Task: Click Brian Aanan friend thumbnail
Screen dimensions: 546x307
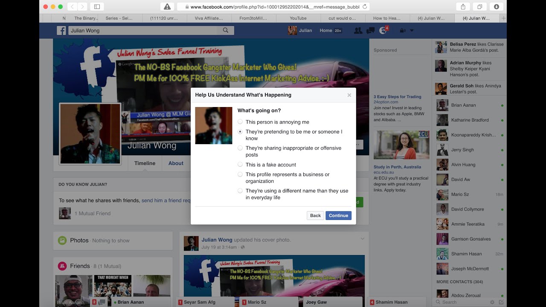Action: (74, 291)
